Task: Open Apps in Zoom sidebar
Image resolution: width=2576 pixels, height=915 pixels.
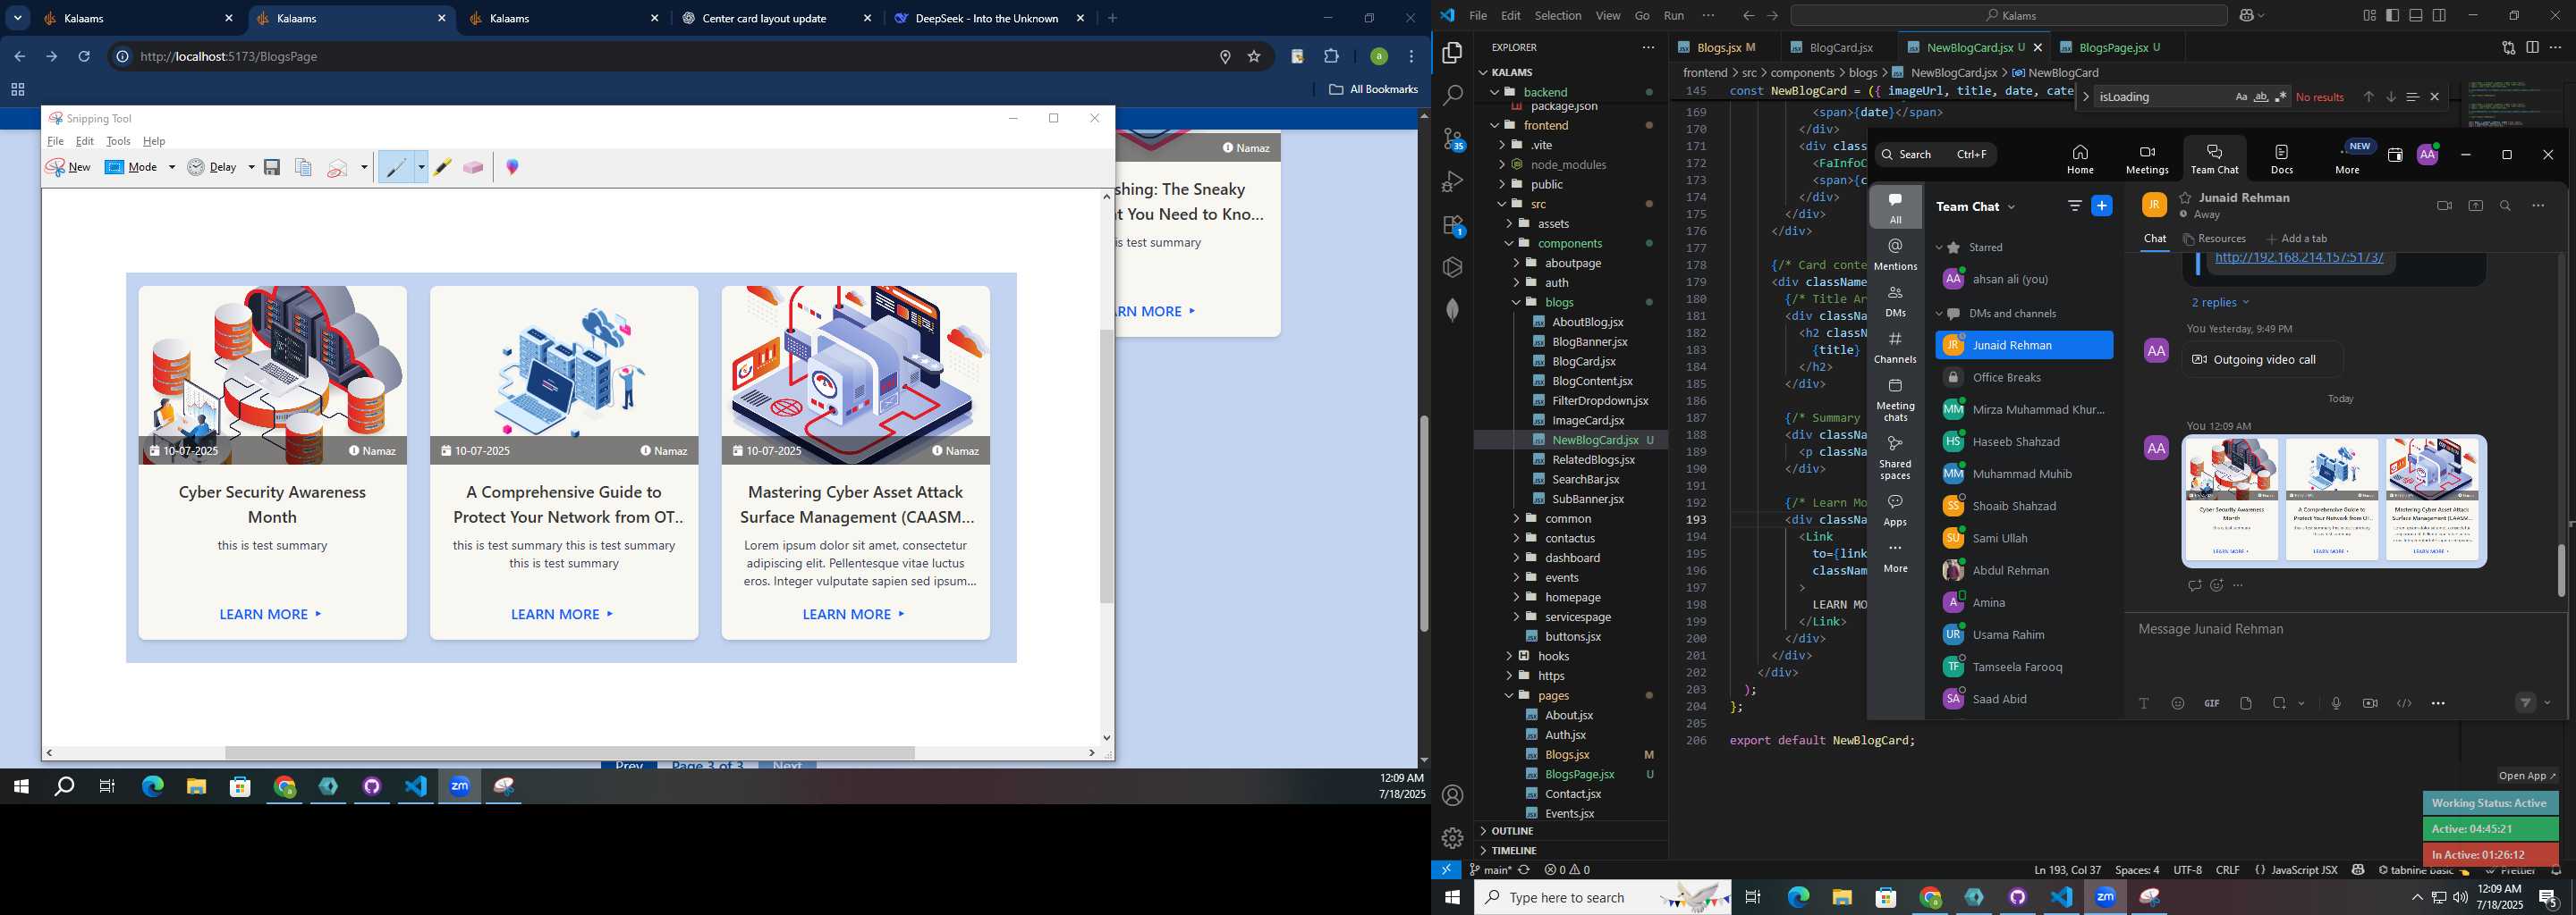Action: (x=1895, y=510)
